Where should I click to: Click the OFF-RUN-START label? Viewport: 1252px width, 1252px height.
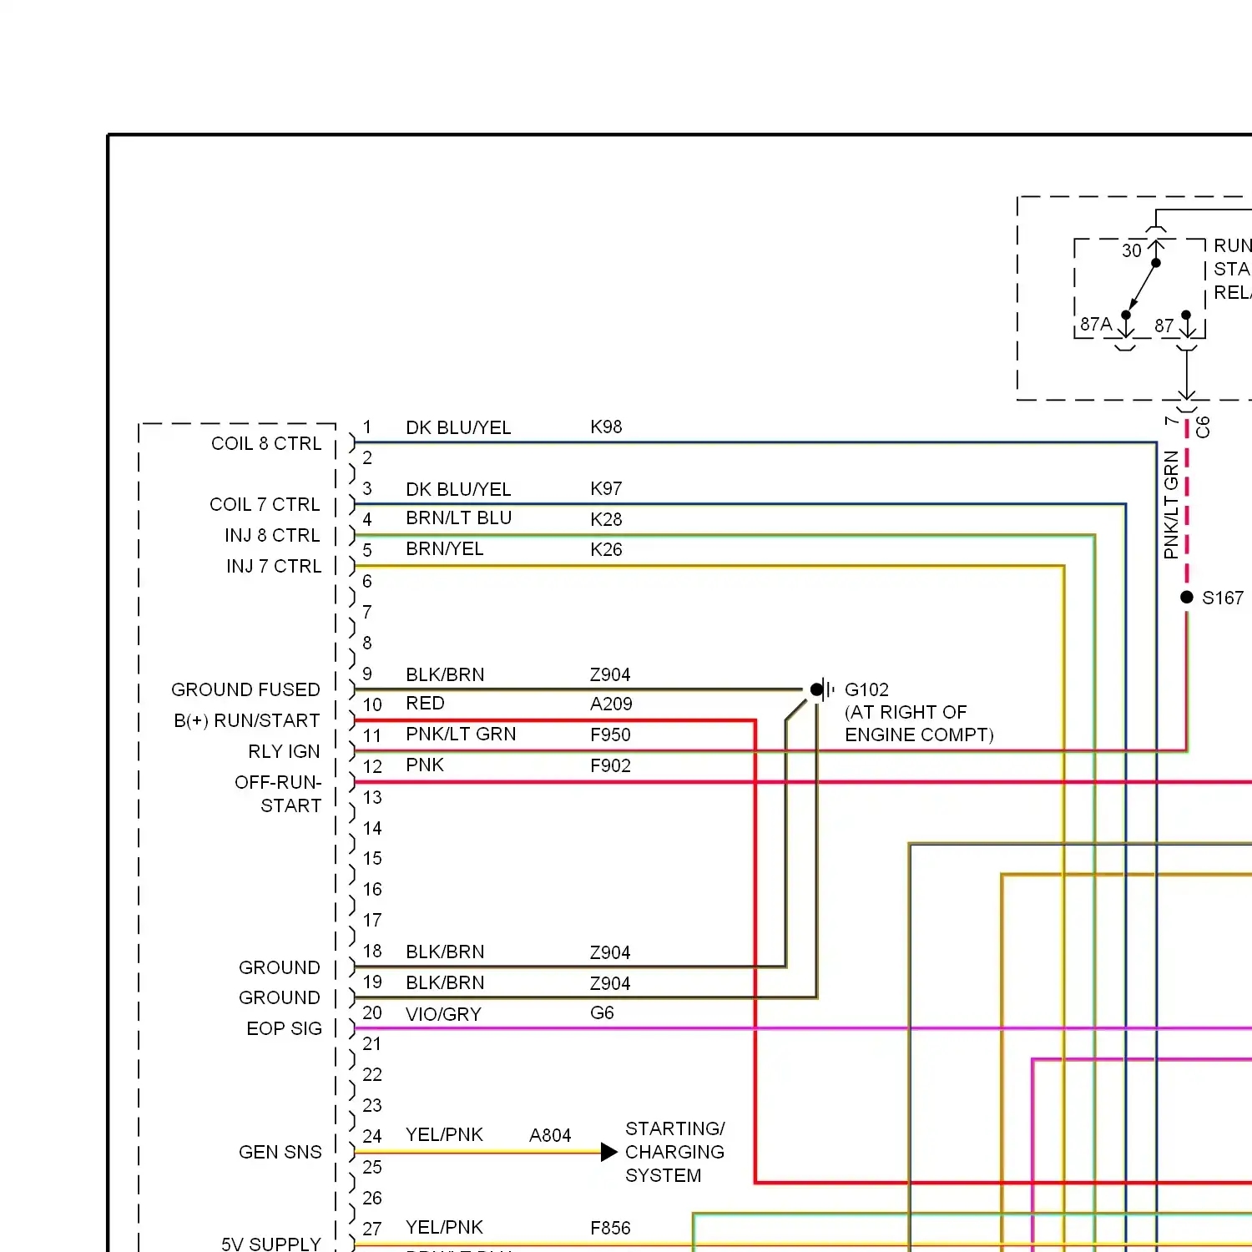click(278, 794)
